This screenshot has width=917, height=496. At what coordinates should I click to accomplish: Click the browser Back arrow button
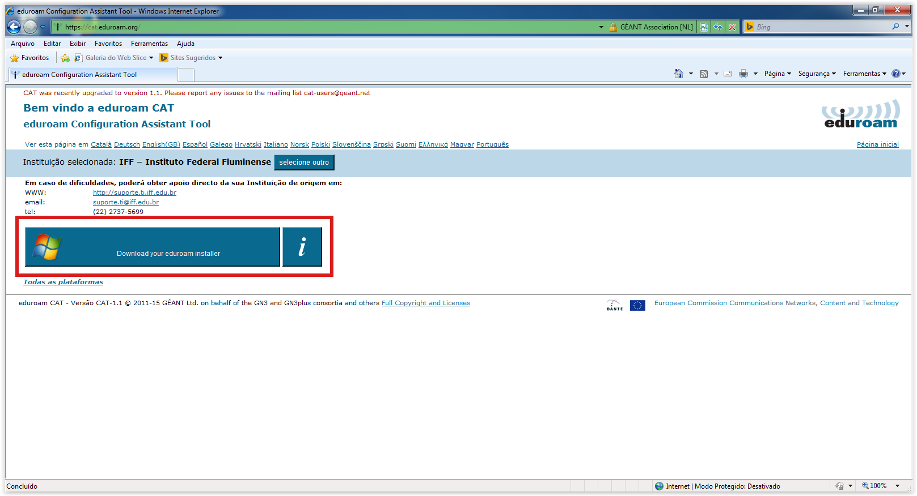(x=14, y=27)
